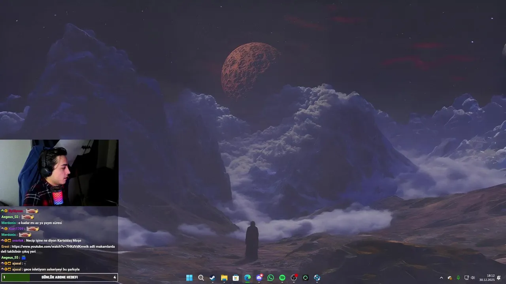Image resolution: width=506 pixels, height=284 pixels.
Task: Click Merdonis message about yayın süresi
Action: tap(40, 223)
